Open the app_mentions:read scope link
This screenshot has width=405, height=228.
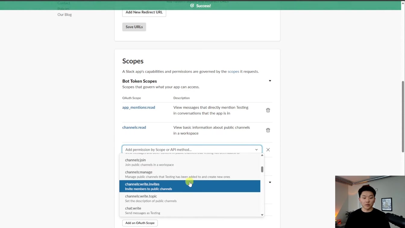tap(139, 107)
